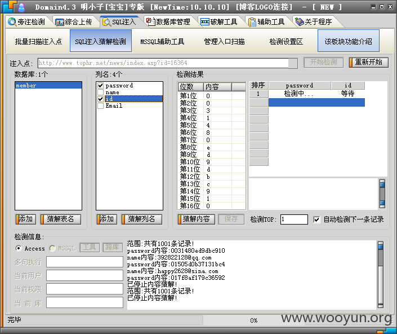The width and height of the screenshot is (397, 334).
Task: Check the Email column checkbox
Action: click(100, 106)
